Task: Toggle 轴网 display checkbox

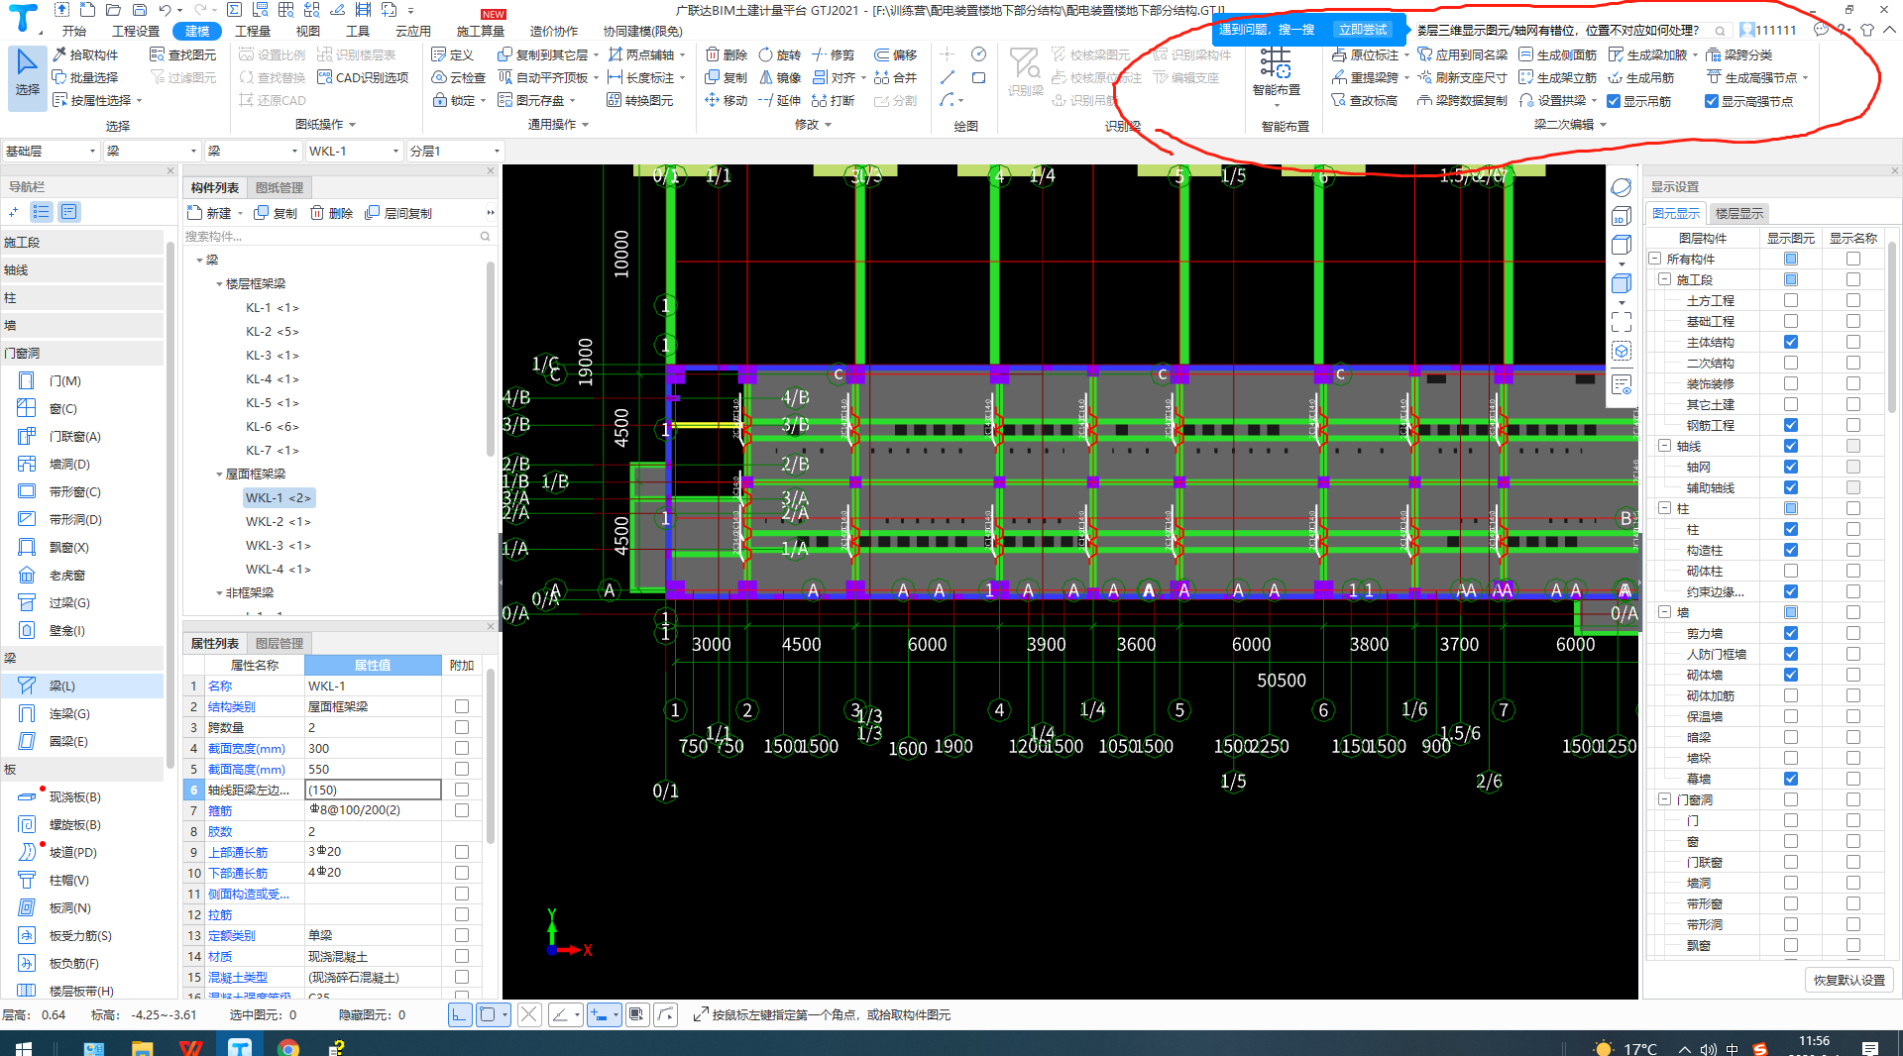Action: click(x=1791, y=467)
